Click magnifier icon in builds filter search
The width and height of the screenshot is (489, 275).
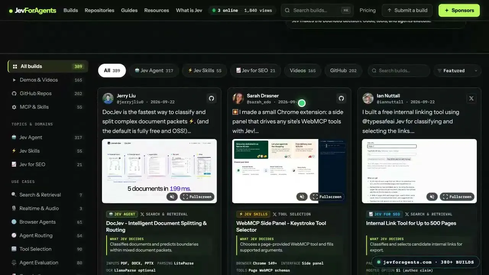coord(374,71)
